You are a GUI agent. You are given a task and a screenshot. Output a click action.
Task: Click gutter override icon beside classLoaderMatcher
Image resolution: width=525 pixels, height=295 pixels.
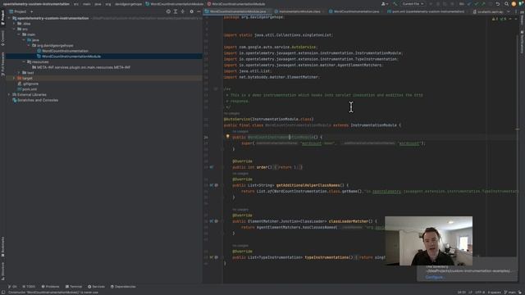(212, 221)
